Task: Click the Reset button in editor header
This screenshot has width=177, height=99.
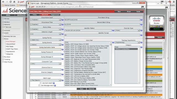Action: [129, 12]
